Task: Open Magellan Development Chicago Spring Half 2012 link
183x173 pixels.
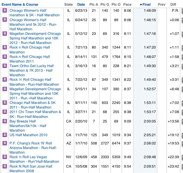Action: coord(35,38)
